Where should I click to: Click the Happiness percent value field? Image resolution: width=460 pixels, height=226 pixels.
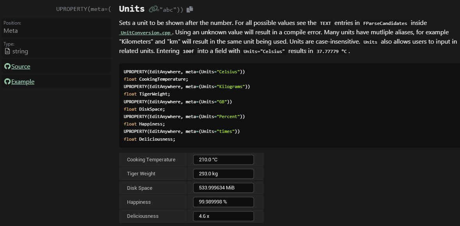[223, 202]
